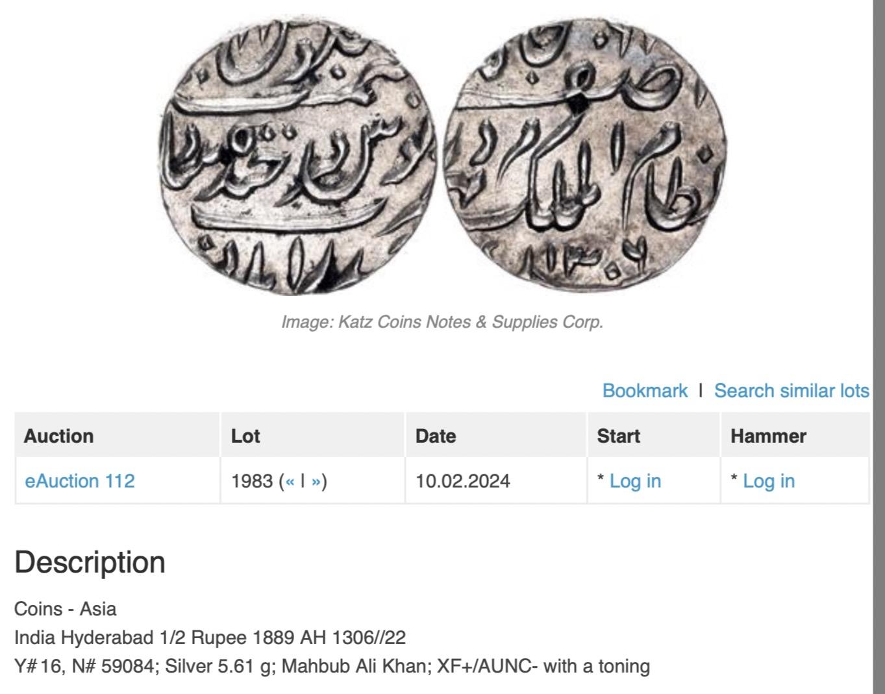Select the Date column header
The width and height of the screenshot is (885, 694).
[x=496, y=436]
